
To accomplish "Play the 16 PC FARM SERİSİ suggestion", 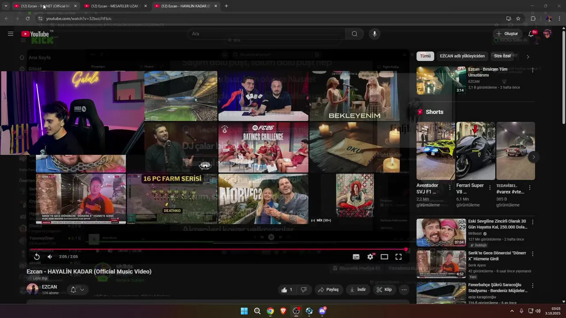I will pyautogui.click(x=172, y=199).
